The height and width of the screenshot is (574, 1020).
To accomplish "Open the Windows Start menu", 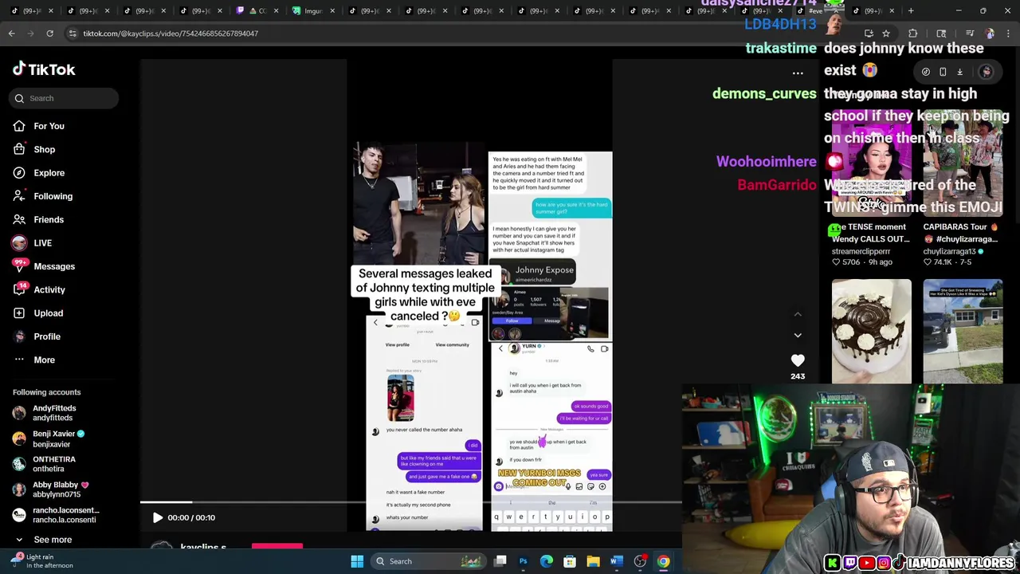I will tap(357, 561).
